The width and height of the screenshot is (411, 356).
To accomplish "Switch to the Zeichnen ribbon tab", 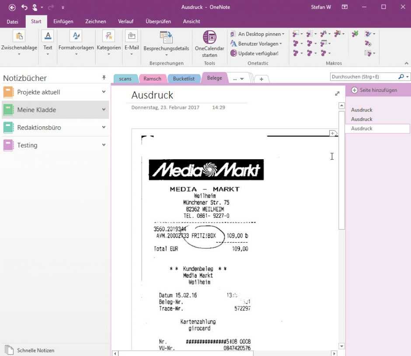I will pyautogui.click(x=95, y=21).
